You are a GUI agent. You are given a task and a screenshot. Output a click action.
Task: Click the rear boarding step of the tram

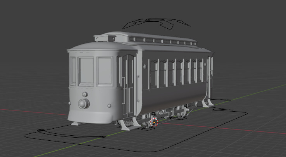(x=207, y=103)
